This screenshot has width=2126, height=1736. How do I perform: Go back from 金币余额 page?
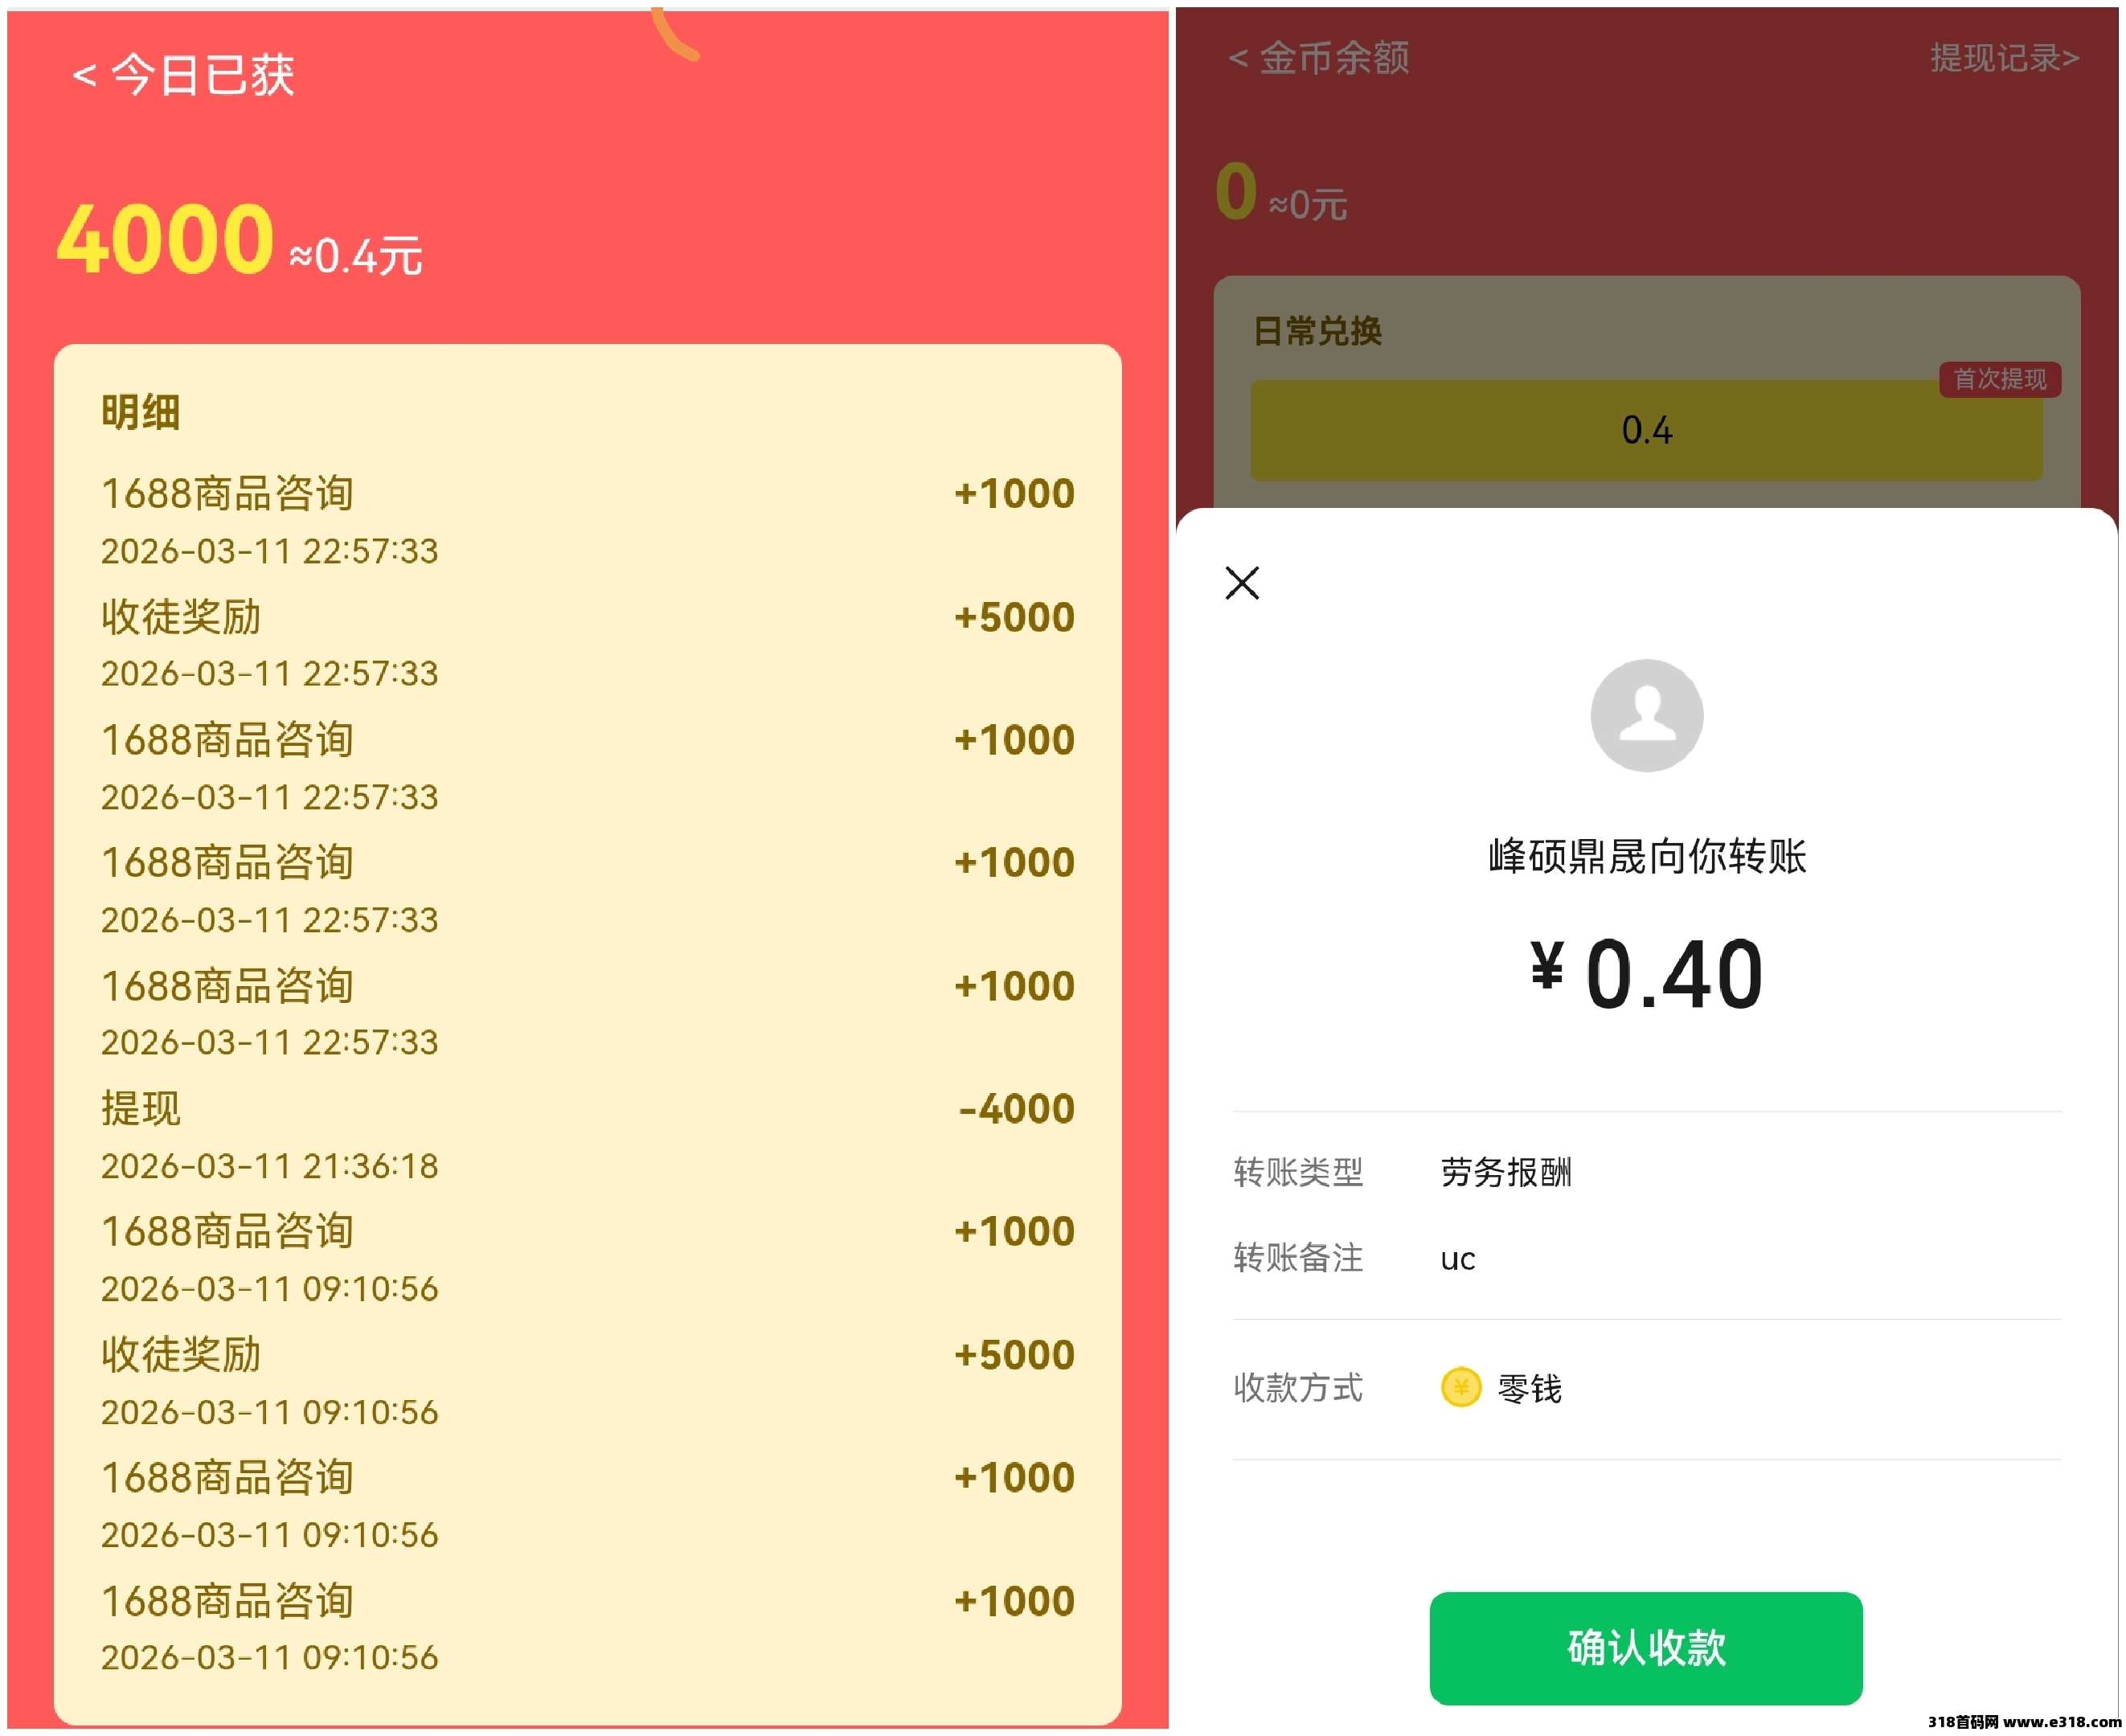1238,58
